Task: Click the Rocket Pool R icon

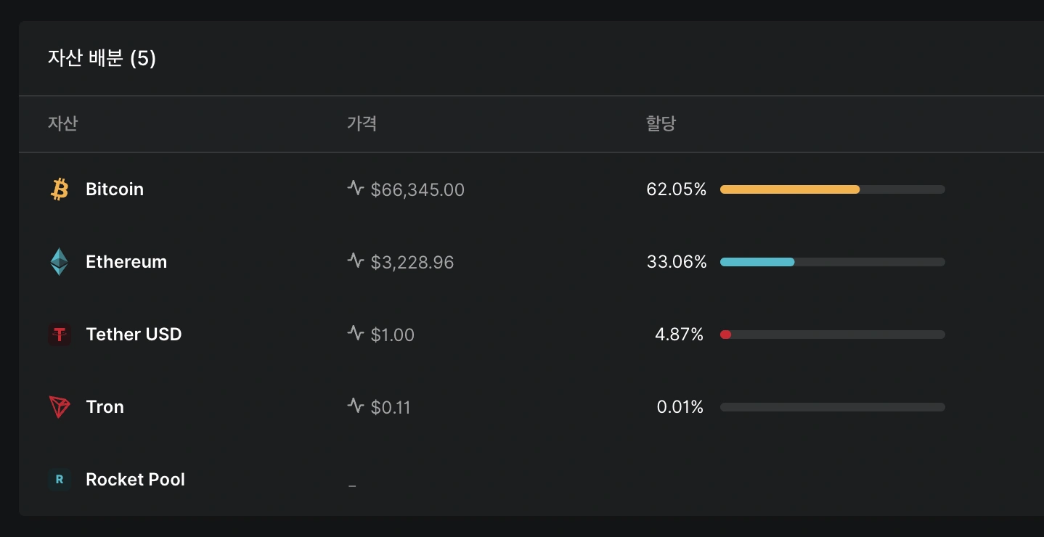Action: [60, 480]
